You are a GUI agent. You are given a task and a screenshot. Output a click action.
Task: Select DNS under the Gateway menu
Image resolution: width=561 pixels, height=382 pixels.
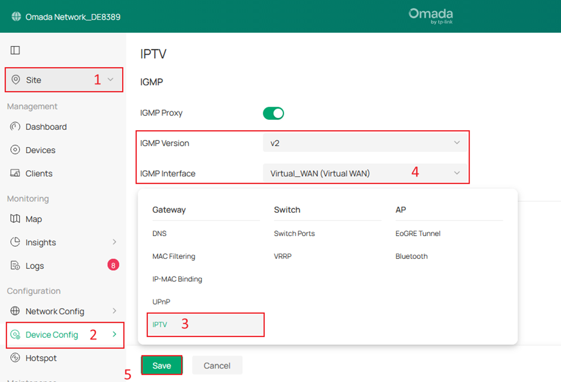(159, 233)
